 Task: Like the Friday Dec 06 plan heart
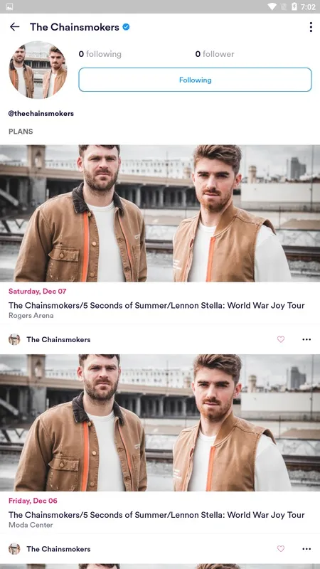coord(281,548)
